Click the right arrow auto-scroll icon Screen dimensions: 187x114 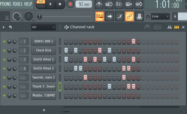pyautogui.click(x=110, y=17)
